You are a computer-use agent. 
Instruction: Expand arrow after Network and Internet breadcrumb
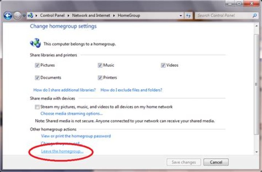click(x=114, y=16)
